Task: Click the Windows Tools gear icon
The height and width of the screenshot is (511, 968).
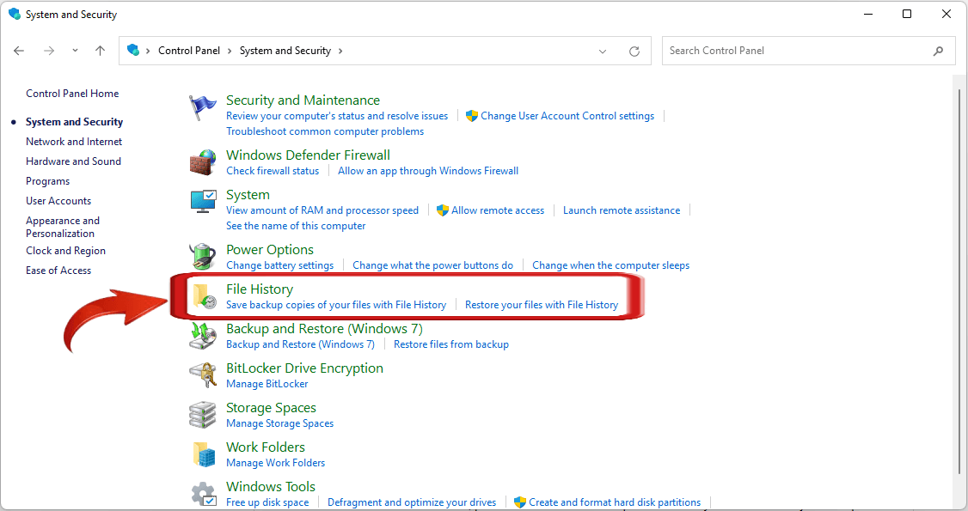Action: tap(203, 493)
